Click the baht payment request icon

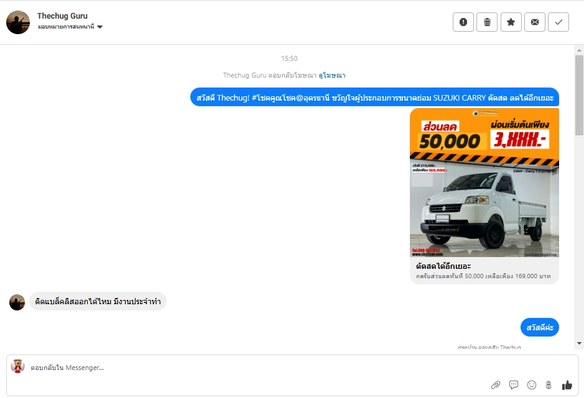click(549, 385)
